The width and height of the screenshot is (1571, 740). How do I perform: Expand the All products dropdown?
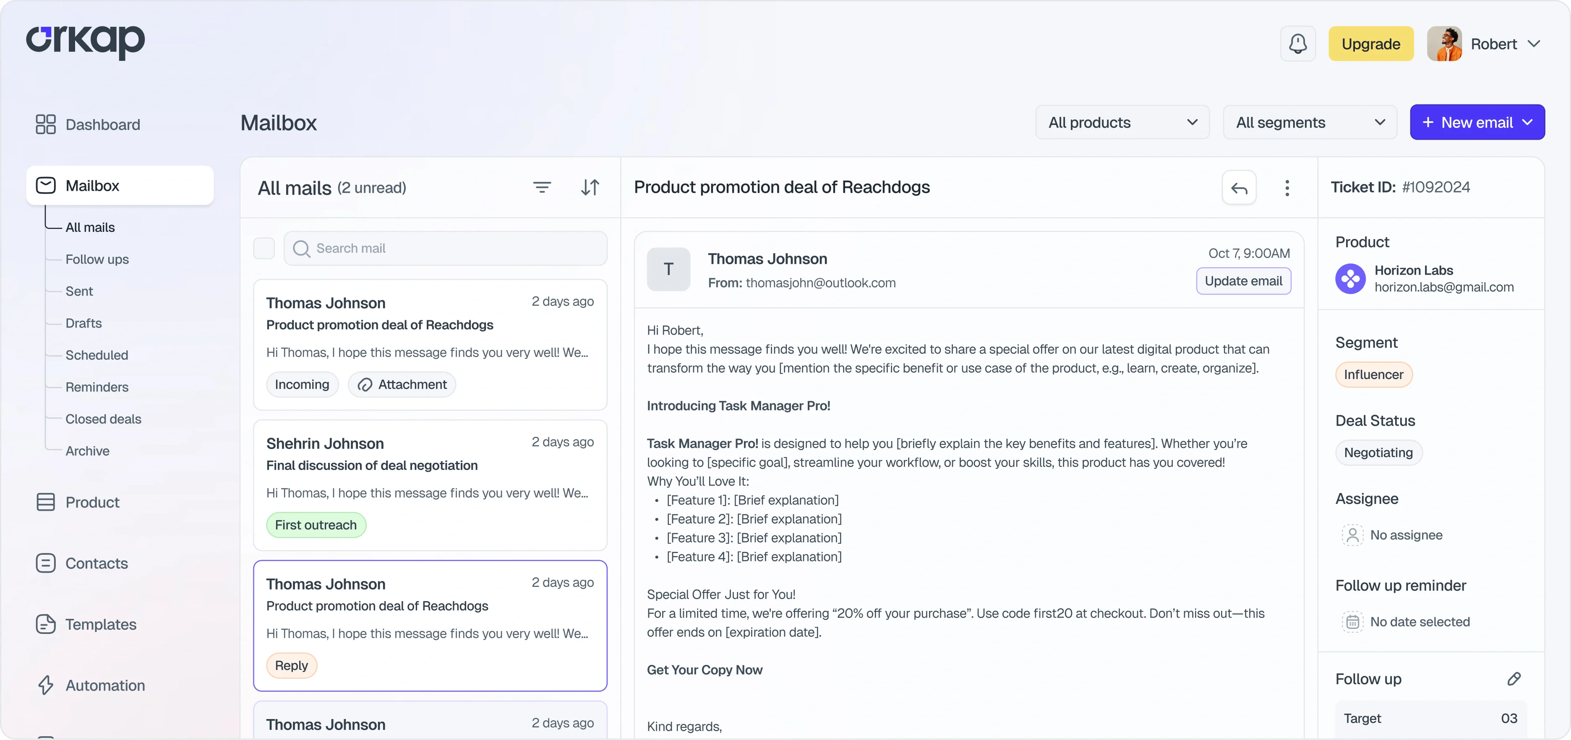[x=1122, y=122]
